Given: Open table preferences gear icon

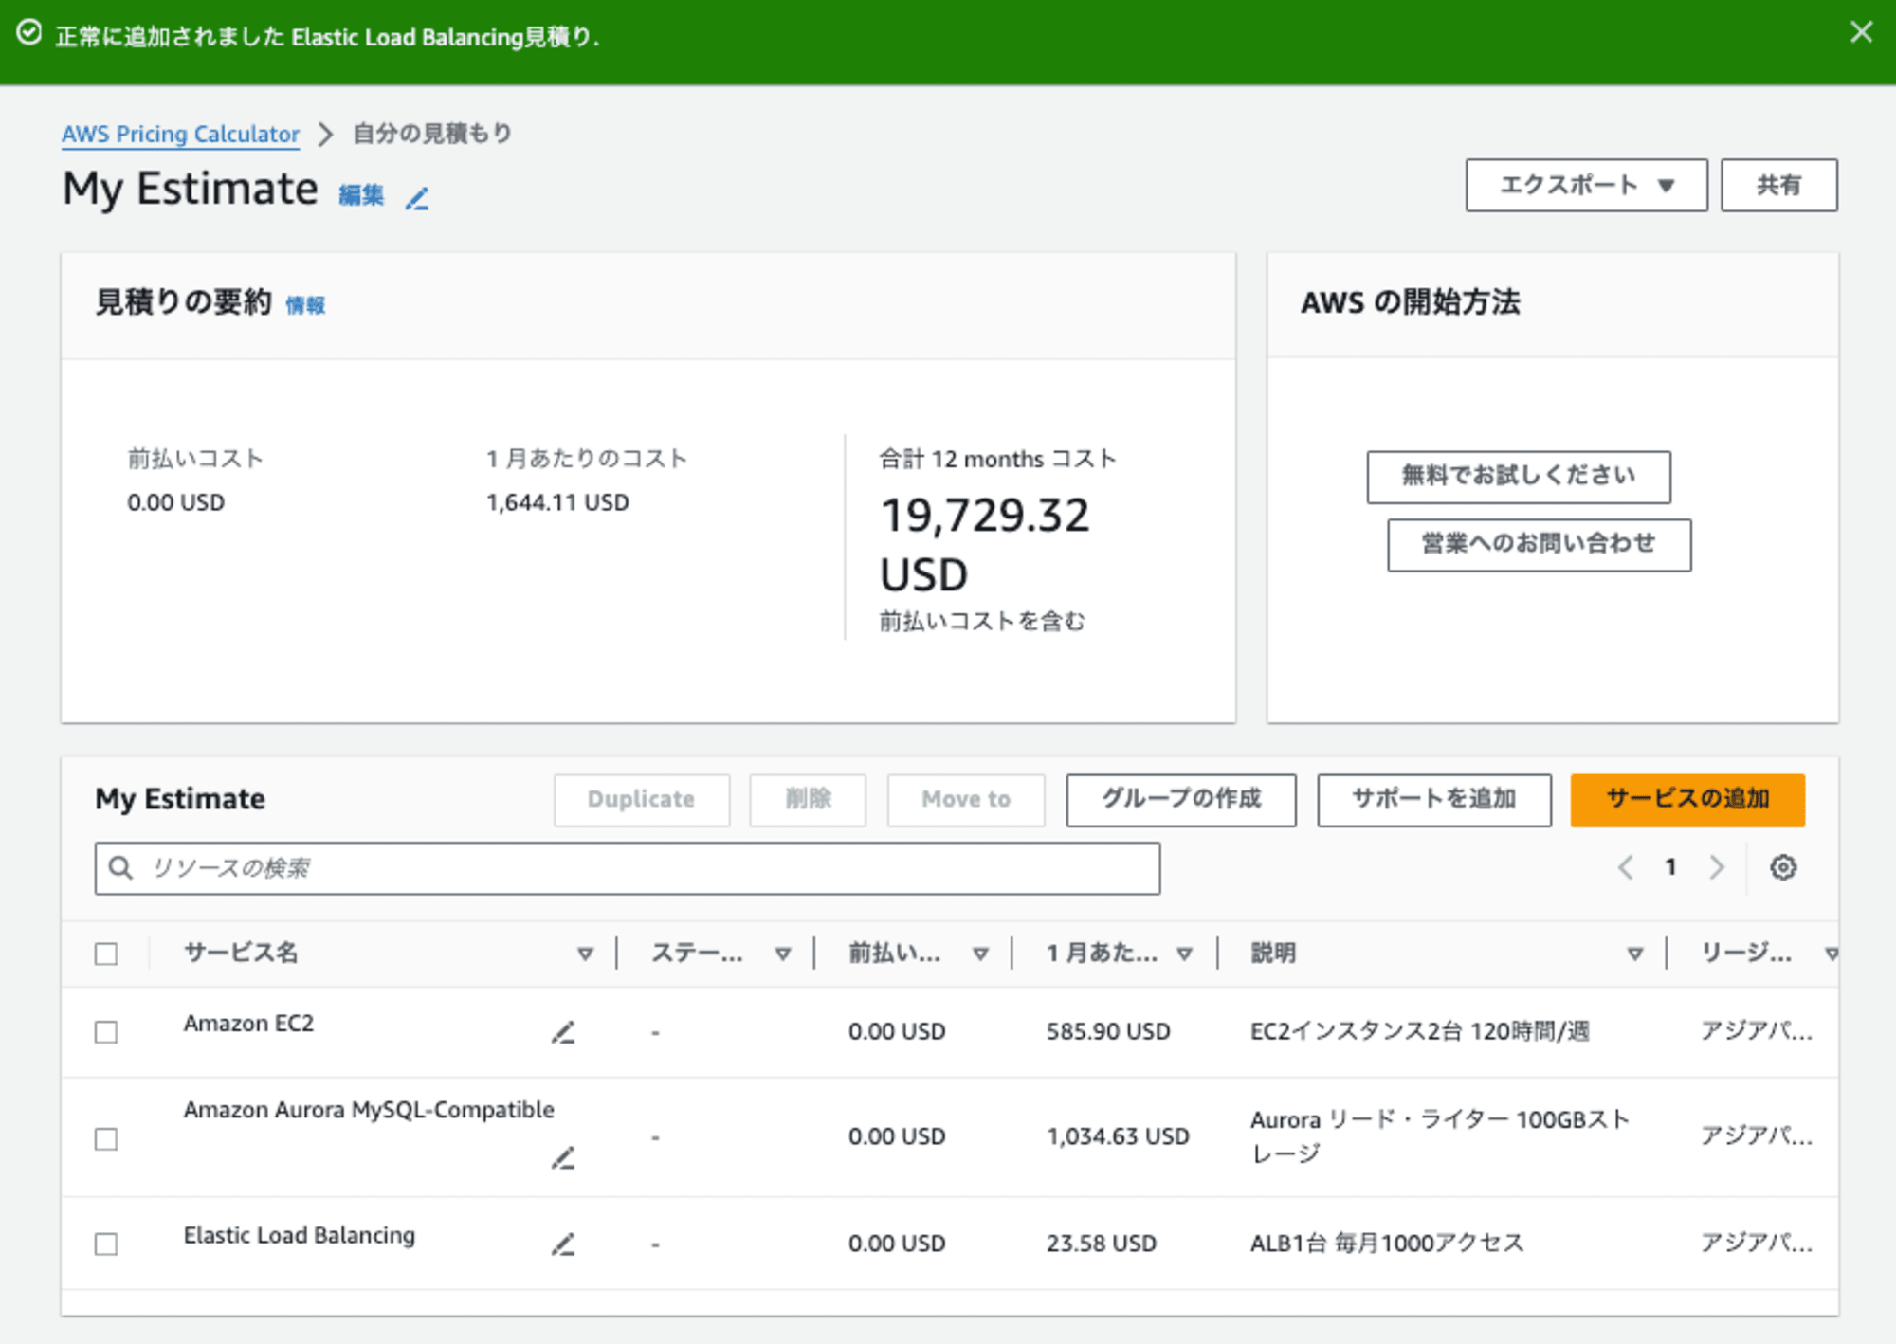Looking at the screenshot, I should [1783, 867].
